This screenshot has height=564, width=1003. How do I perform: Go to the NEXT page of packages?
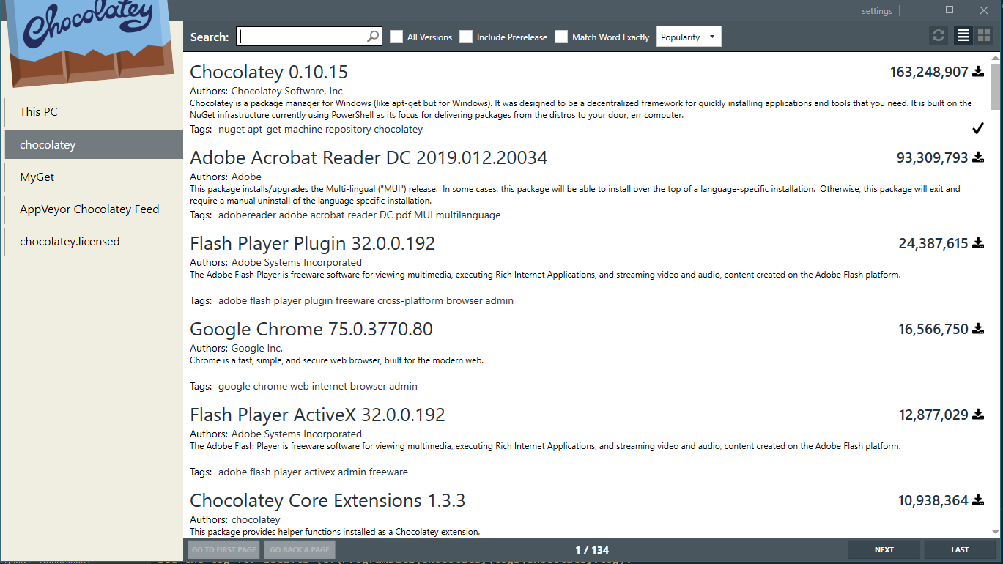pos(884,549)
